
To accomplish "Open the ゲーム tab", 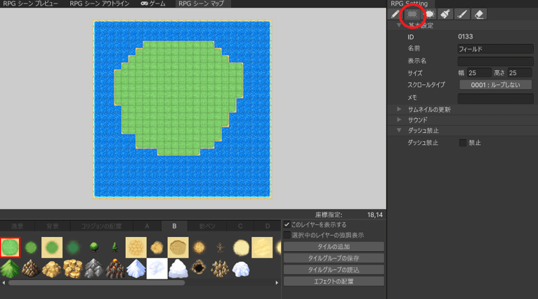I will point(153,4).
